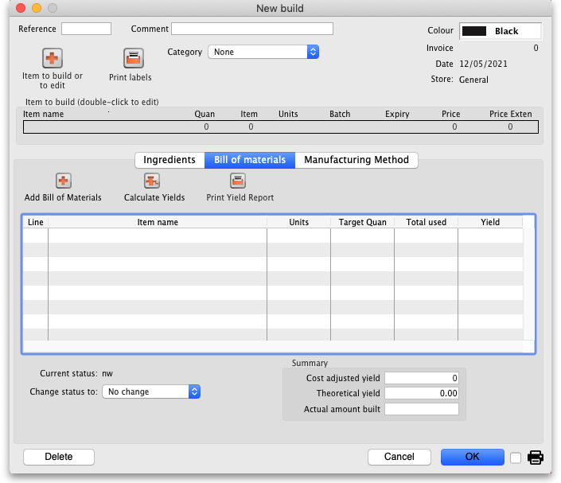Switch to the Manufacturing Method tab
This screenshot has height=483, width=561.
pos(356,160)
